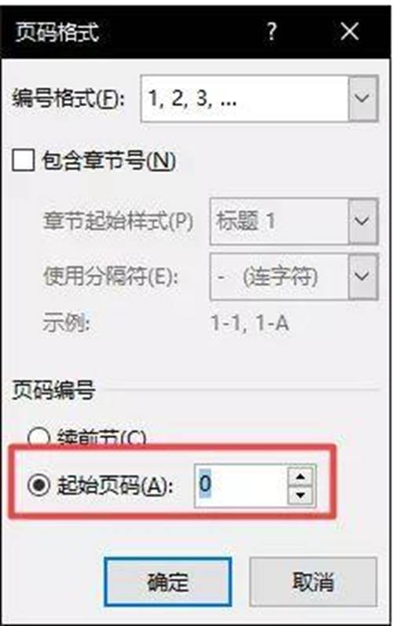Select the 起始页码 radio button

(x=39, y=485)
